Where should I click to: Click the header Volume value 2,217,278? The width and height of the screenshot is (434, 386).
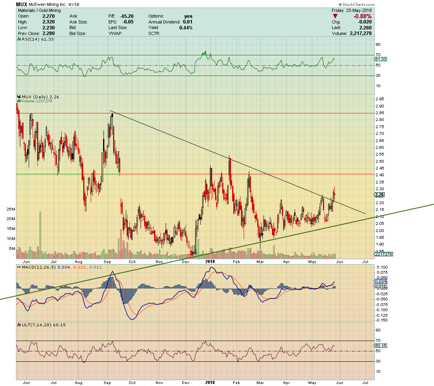pos(361,33)
